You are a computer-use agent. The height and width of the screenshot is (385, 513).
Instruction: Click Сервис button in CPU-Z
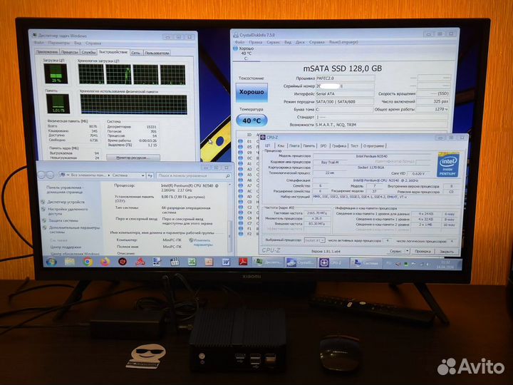click(395, 251)
